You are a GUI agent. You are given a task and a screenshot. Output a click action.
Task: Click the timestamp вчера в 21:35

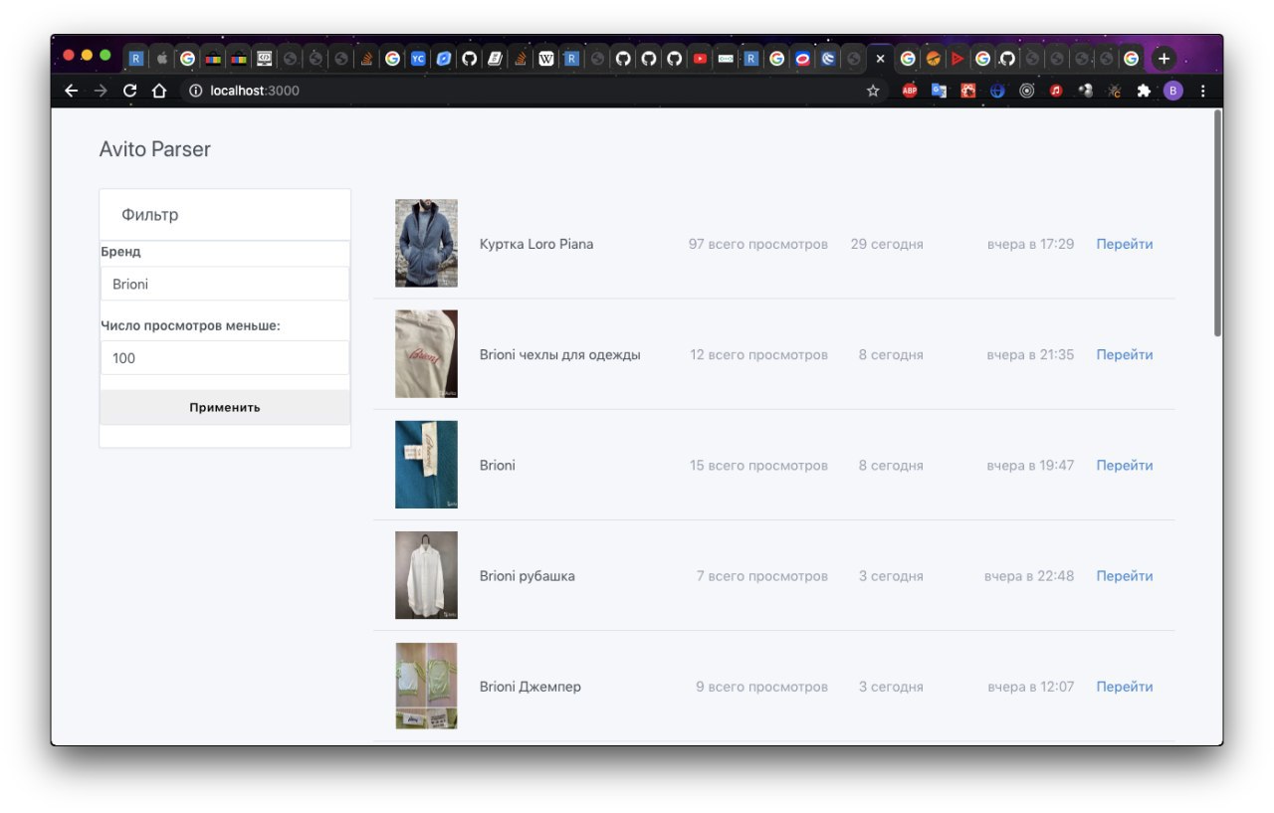tap(1030, 354)
